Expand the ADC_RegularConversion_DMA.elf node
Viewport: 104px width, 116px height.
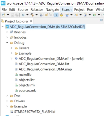tap(12, 59)
